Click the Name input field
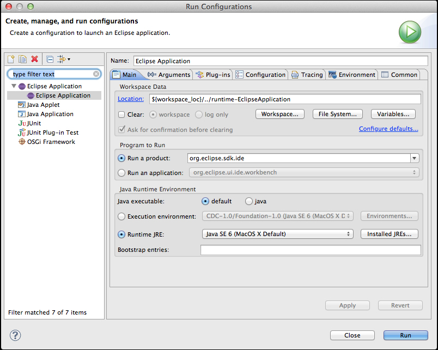Image resolution: width=438 pixels, height=350 pixels. click(x=281, y=61)
